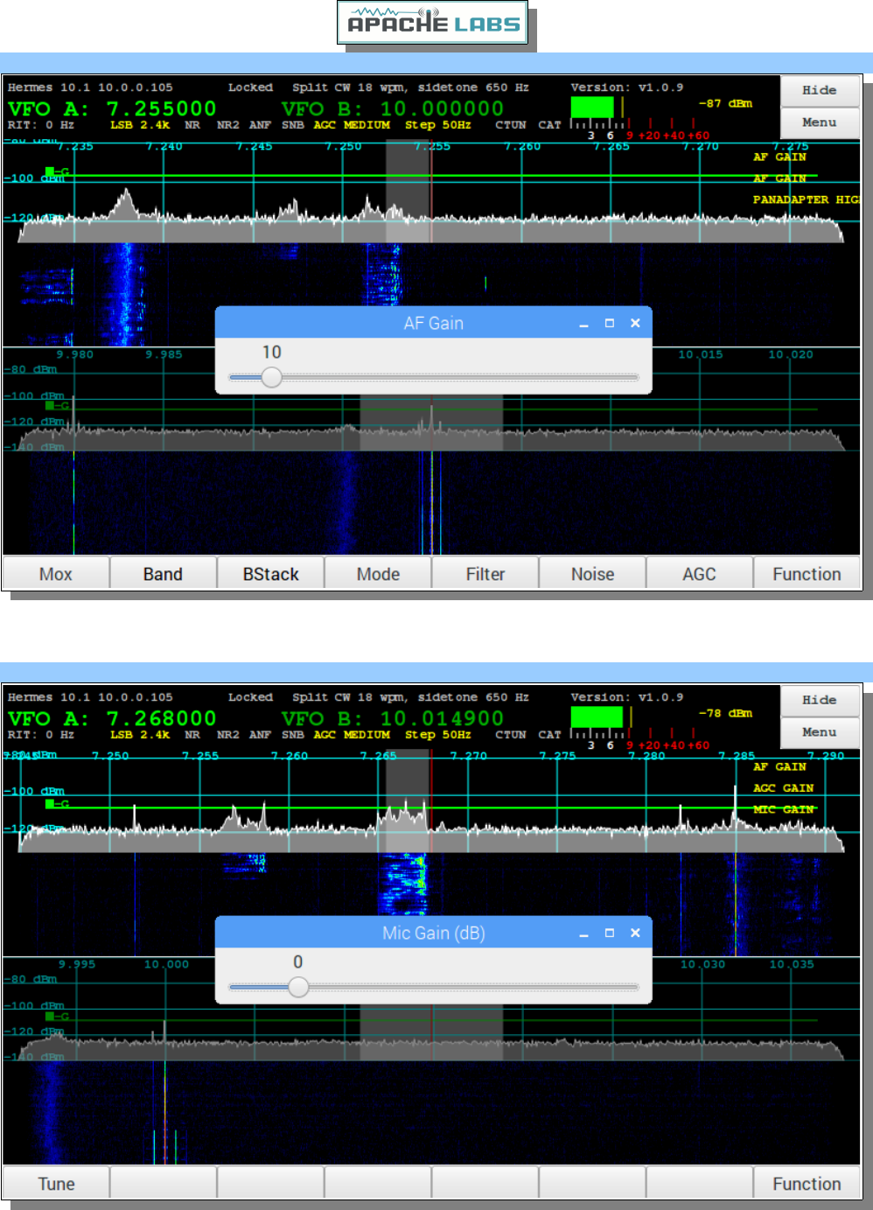Toggle ANF indicator beside VFO A 7.255000
The height and width of the screenshot is (1210, 873).
click(260, 125)
